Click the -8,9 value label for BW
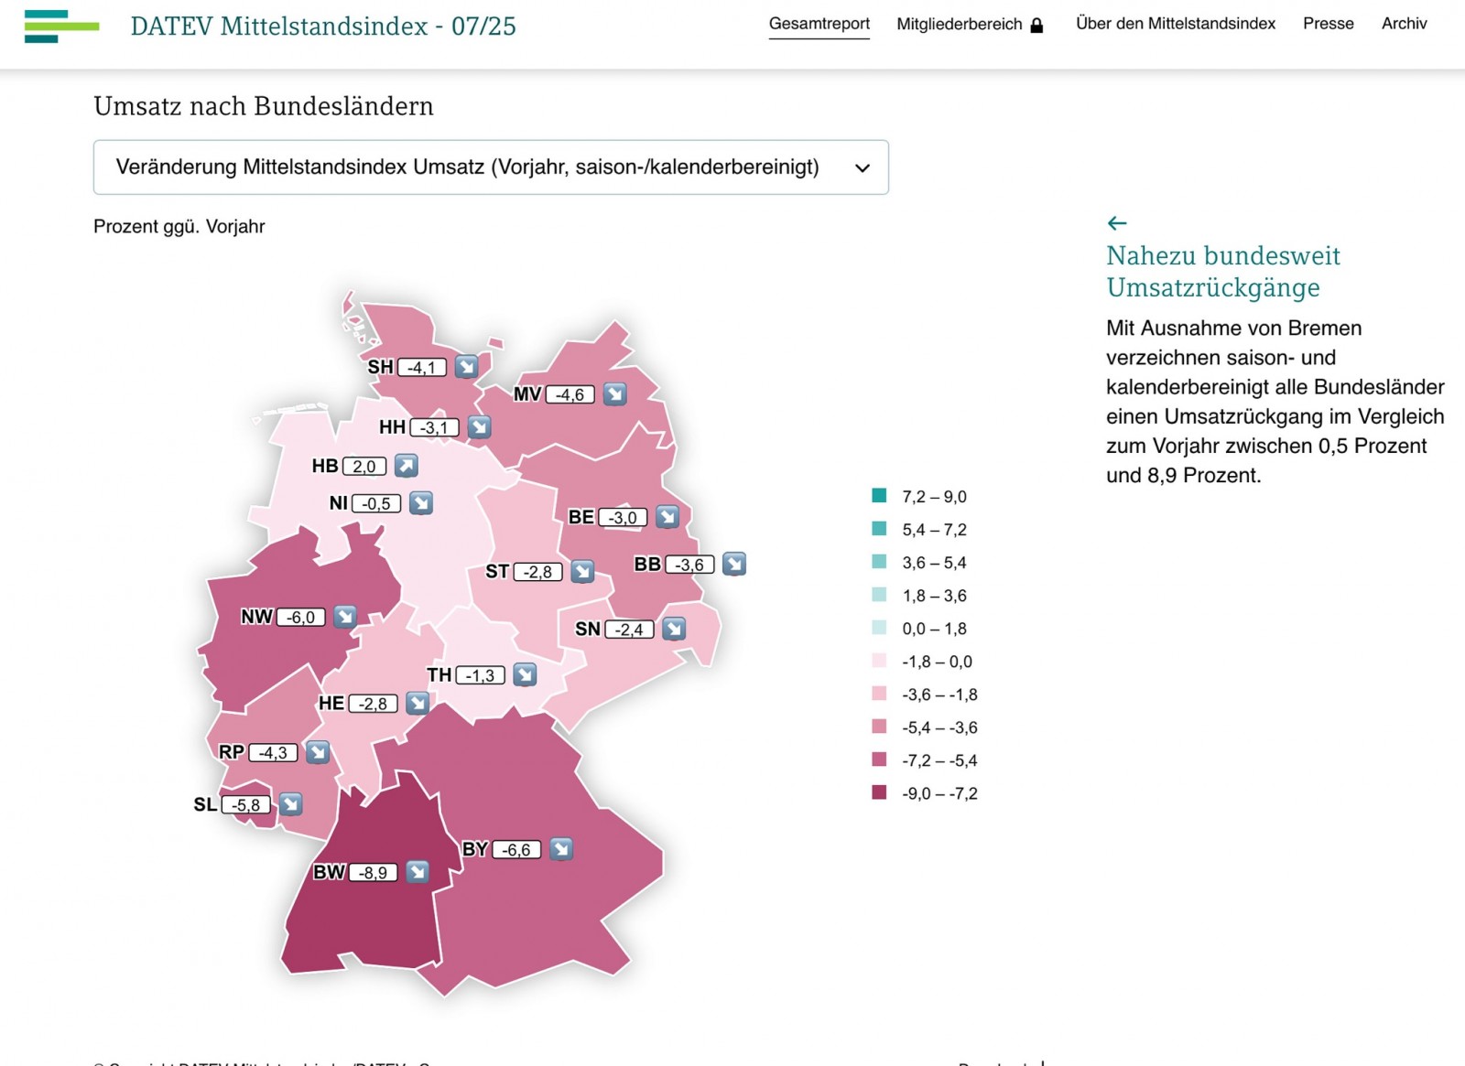 (x=373, y=873)
